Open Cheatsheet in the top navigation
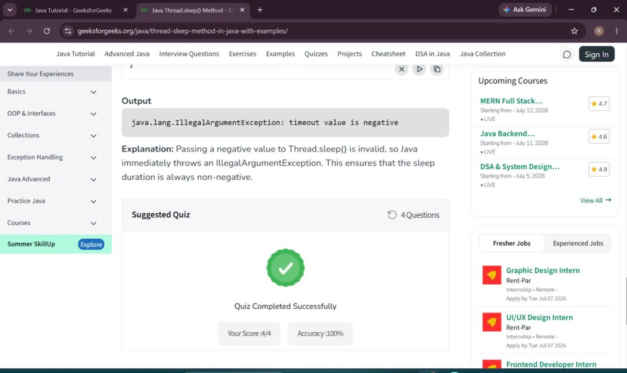627x373 pixels. [x=388, y=54]
